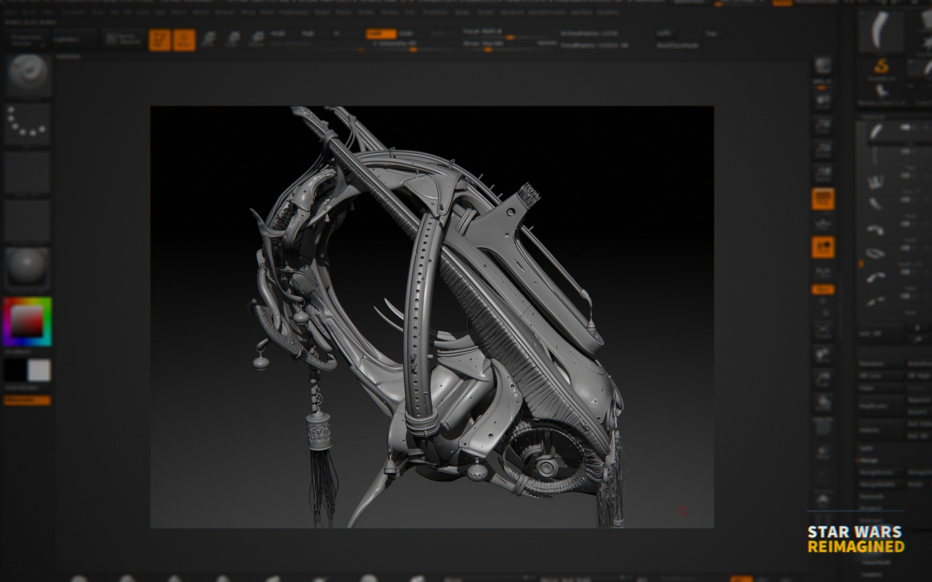Viewport: 932px width, 582px height.
Task: Select the Scroll canvas icon
Action: pyautogui.click(x=823, y=102)
